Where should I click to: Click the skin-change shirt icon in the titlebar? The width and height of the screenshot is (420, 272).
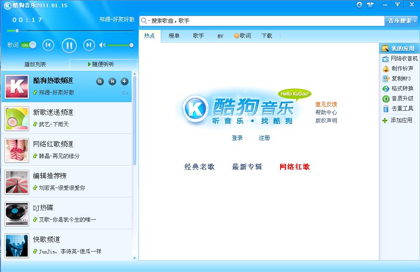[x=370, y=5]
